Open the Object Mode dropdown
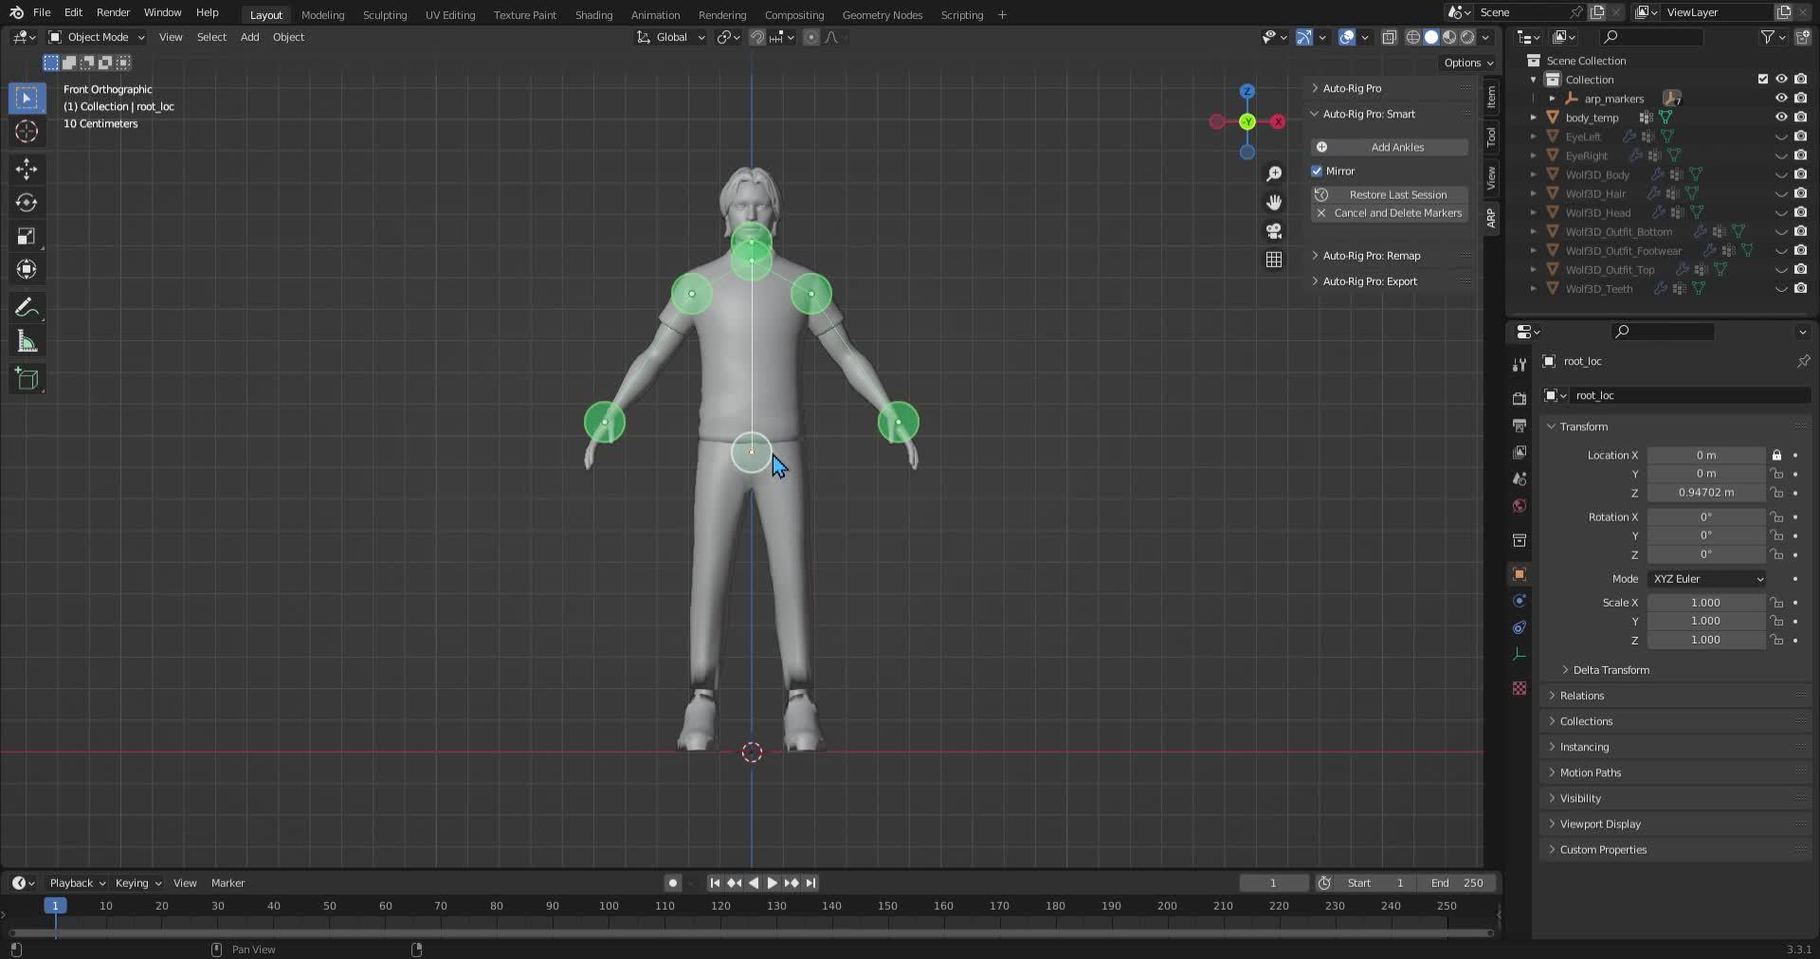The image size is (1820, 959). click(97, 37)
